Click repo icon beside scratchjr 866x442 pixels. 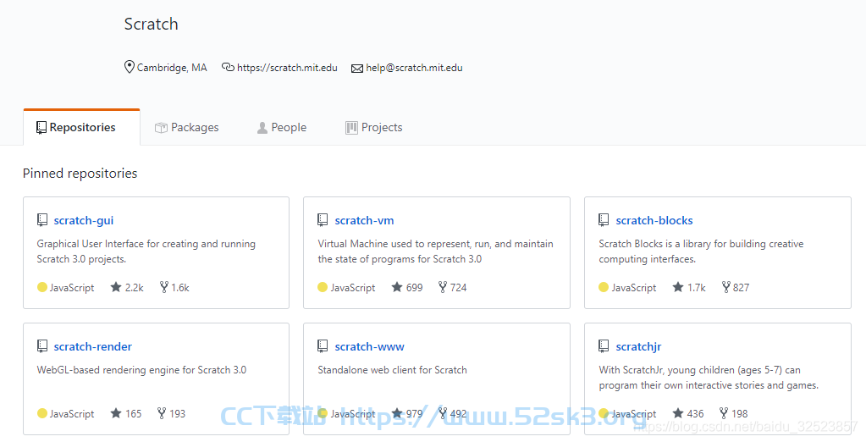(x=604, y=345)
